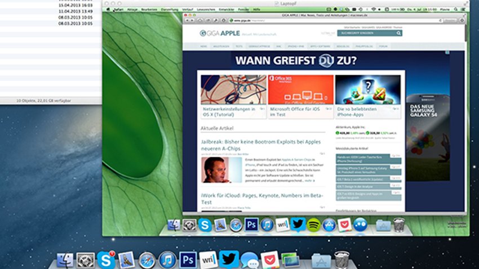
Task: Open System Preferences in the remote Laptop dock
Action: [189, 225]
